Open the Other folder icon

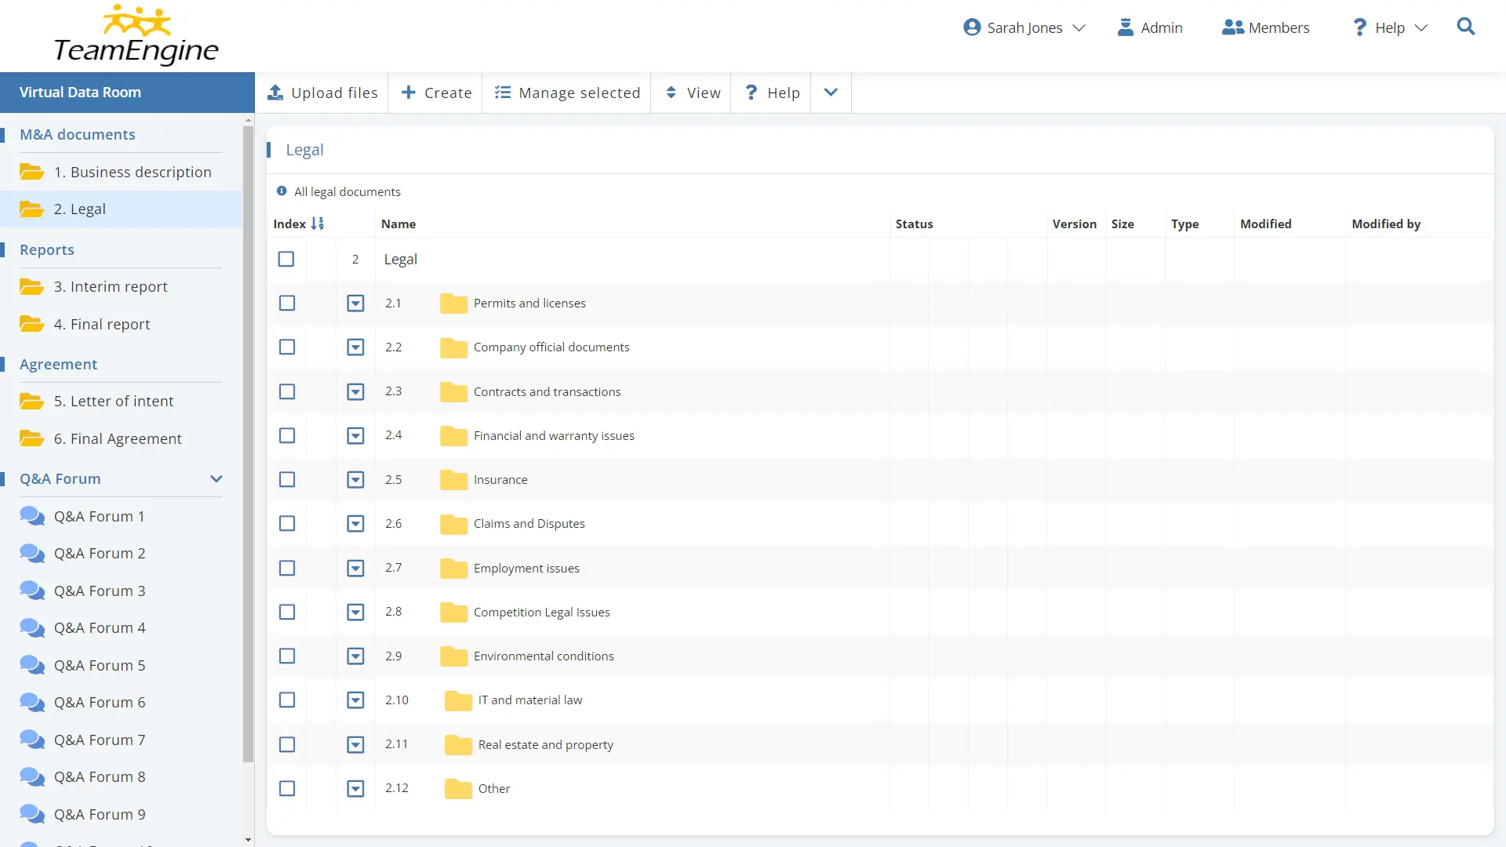[458, 789]
